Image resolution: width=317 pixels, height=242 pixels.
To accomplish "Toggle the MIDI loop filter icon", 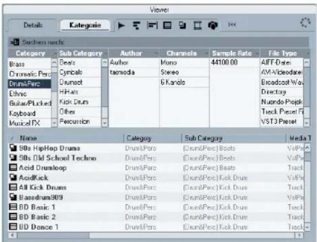I will pyautogui.click(x=152, y=26).
